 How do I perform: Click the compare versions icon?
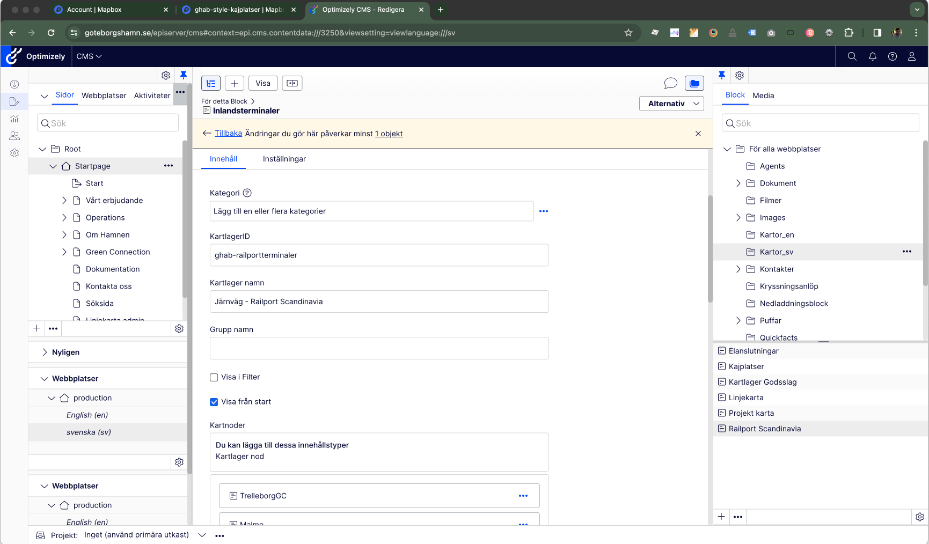(292, 83)
